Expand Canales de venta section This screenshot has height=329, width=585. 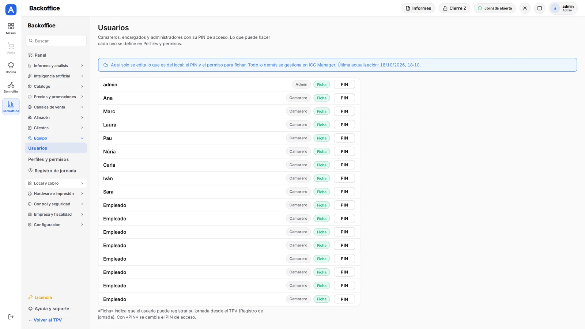[x=56, y=107]
